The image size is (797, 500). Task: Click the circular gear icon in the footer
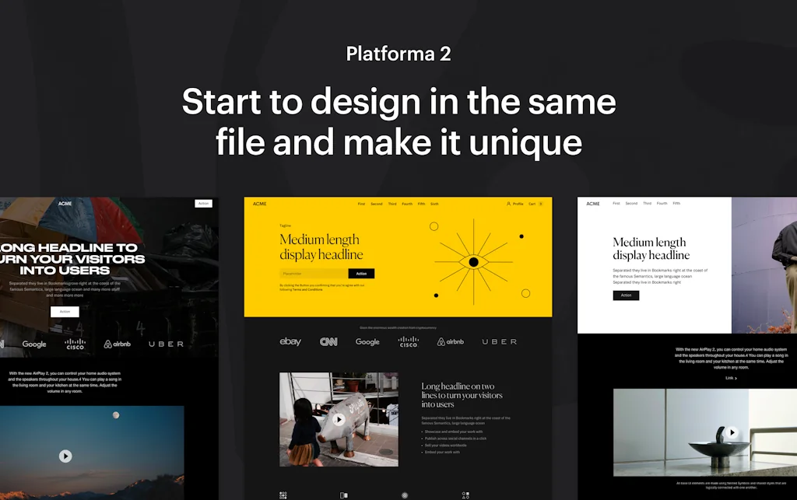[x=406, y=495]
